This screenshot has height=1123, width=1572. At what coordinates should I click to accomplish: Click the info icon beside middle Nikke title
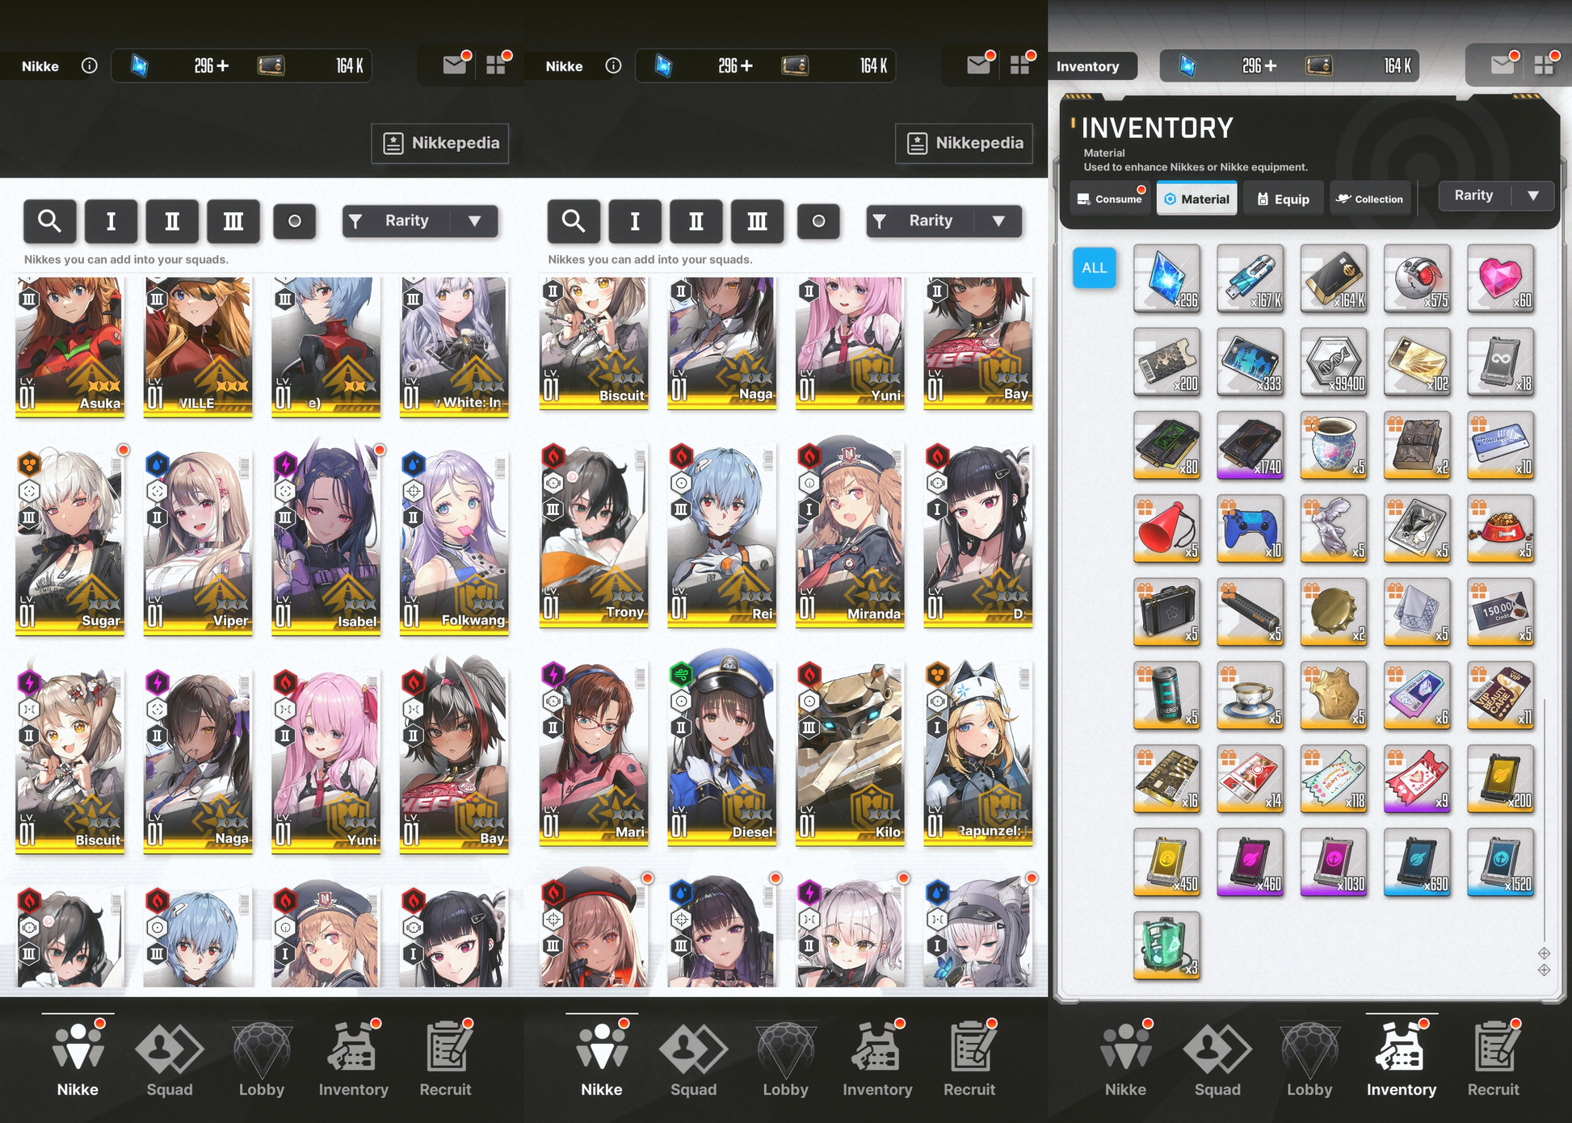tap(613, 65)
